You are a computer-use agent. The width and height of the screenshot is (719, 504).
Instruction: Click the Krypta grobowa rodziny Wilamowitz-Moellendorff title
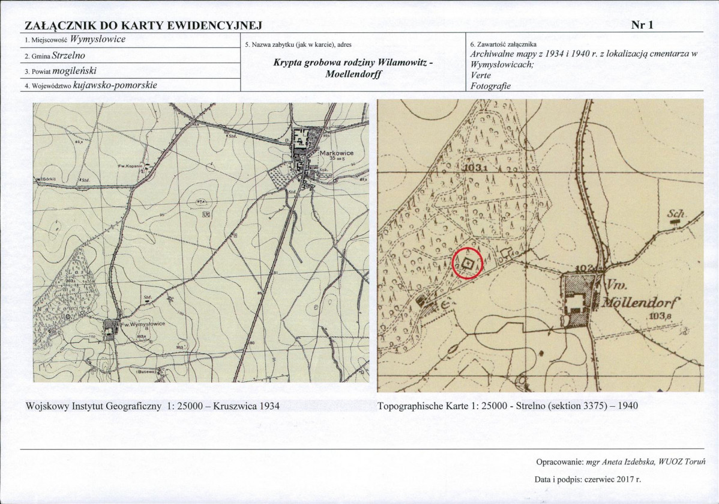[x=353, y=68]
